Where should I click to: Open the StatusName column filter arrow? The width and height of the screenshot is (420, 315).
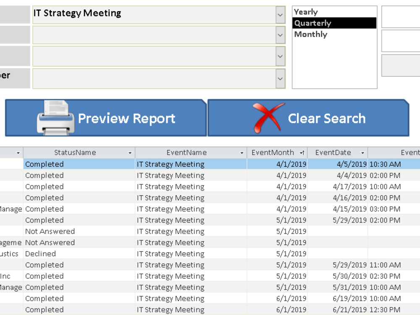[130, 153]
